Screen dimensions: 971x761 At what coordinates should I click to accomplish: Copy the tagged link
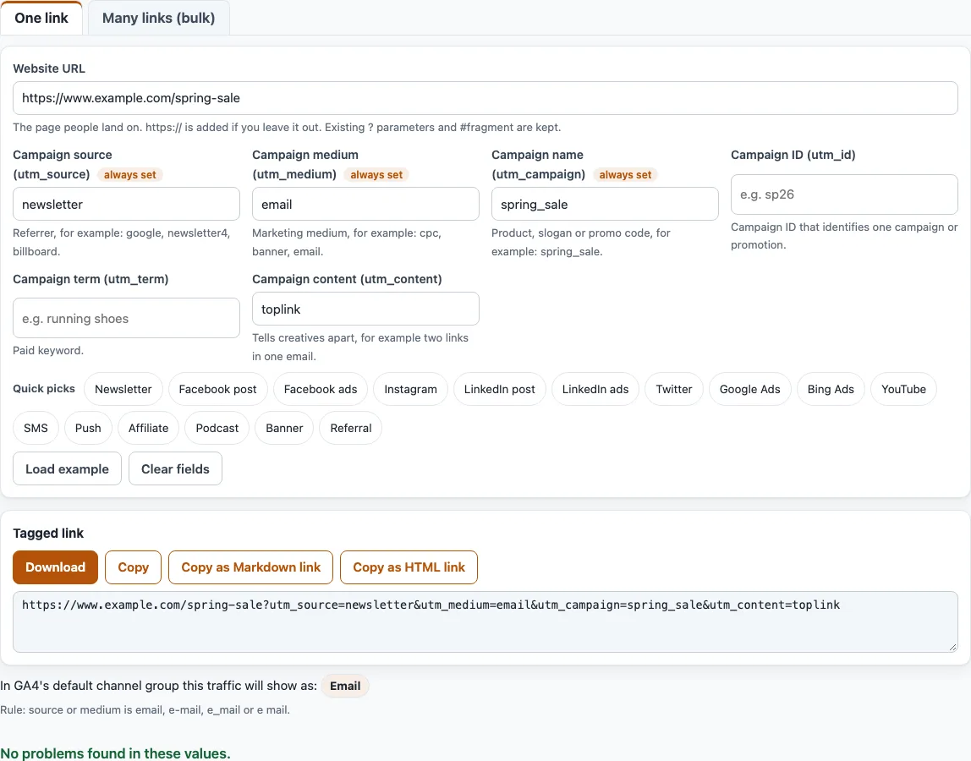[x=133, y=567]
